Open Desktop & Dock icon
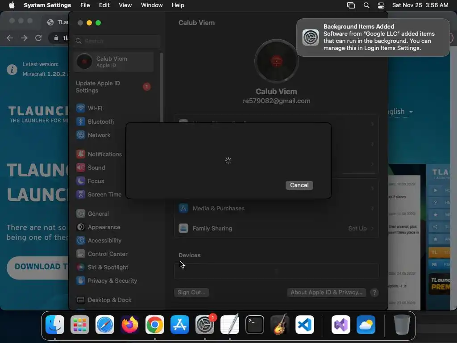 click(x=81, y=300)
